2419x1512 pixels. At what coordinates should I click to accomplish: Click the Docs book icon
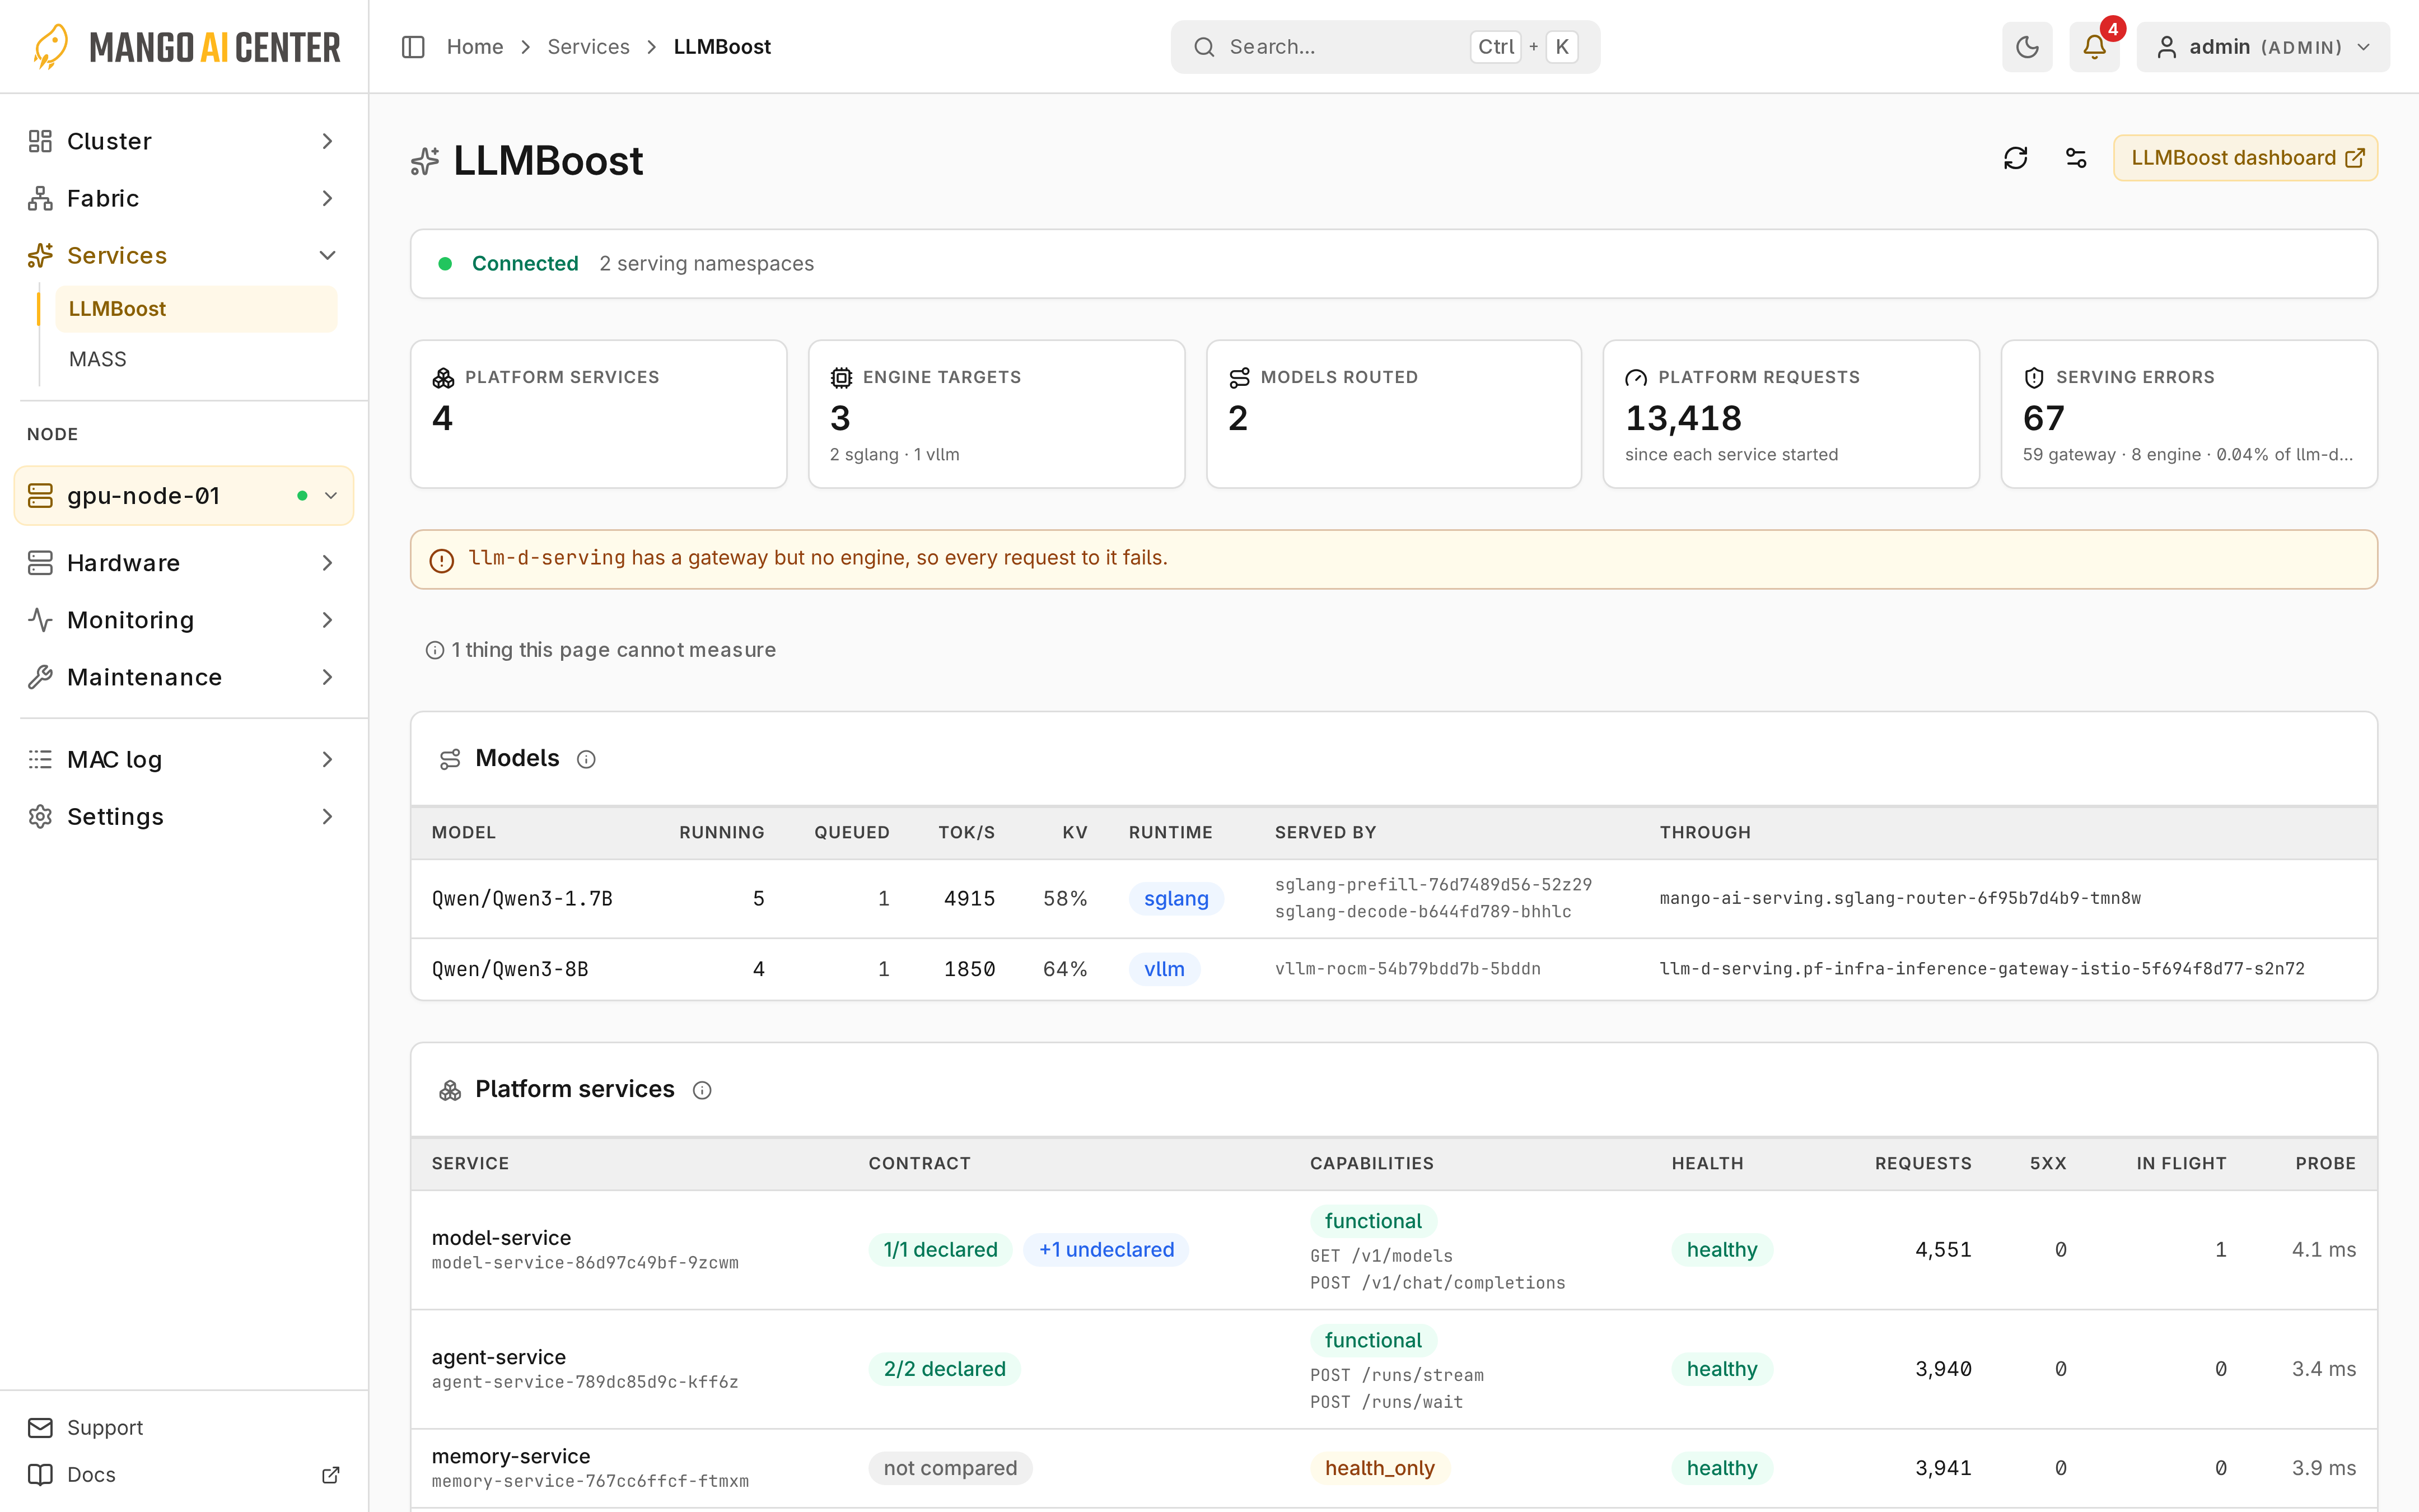(x=40, y=1475)
